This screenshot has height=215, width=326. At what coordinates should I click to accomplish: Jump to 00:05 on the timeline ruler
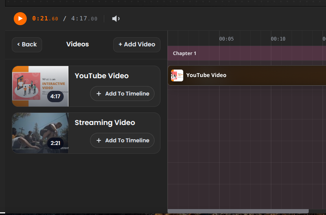pyautogui.click(x=227, y=39)
